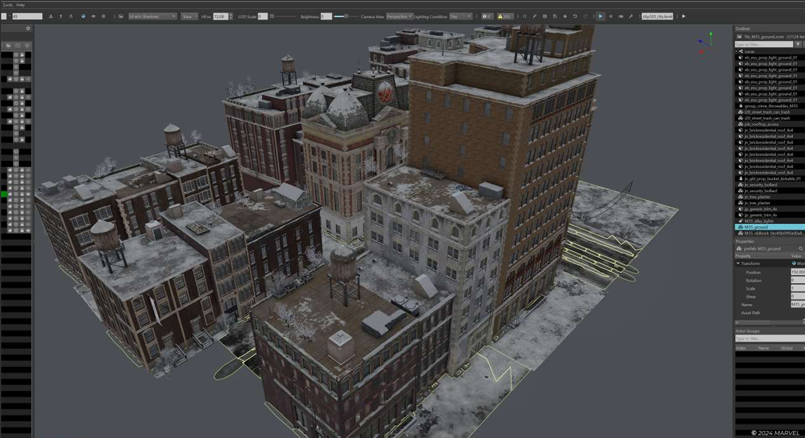Screen dimensions: 805x438
Task: Click the highlighted blue play mode icon
Action: point(600,17)
